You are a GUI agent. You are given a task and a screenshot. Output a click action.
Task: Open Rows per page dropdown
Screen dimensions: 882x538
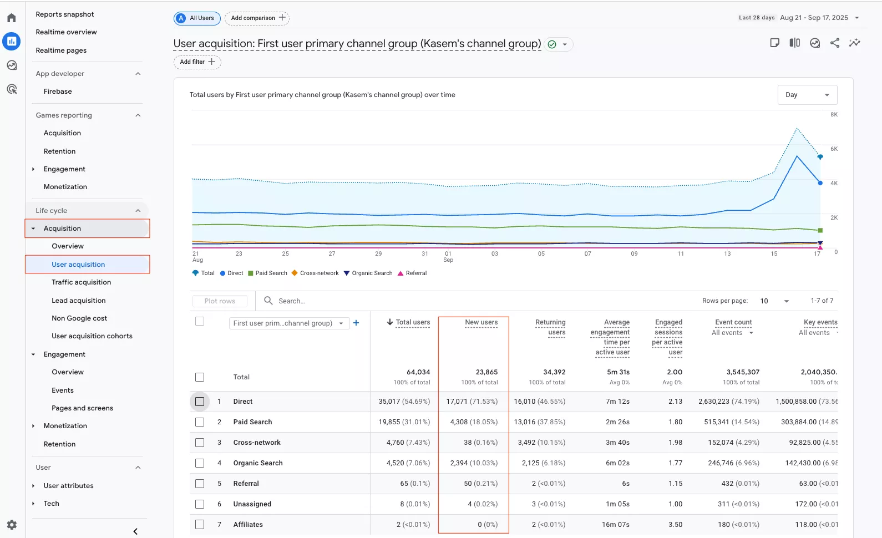774,301
